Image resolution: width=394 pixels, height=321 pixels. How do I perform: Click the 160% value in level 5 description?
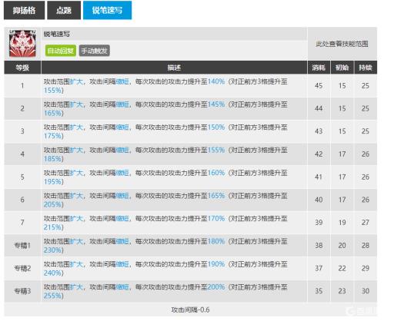(216, 173)
